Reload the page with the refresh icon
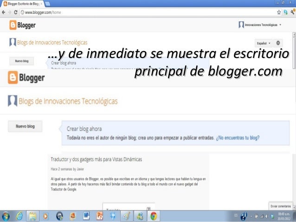This screenshot has width=296, height=222. 16,13
